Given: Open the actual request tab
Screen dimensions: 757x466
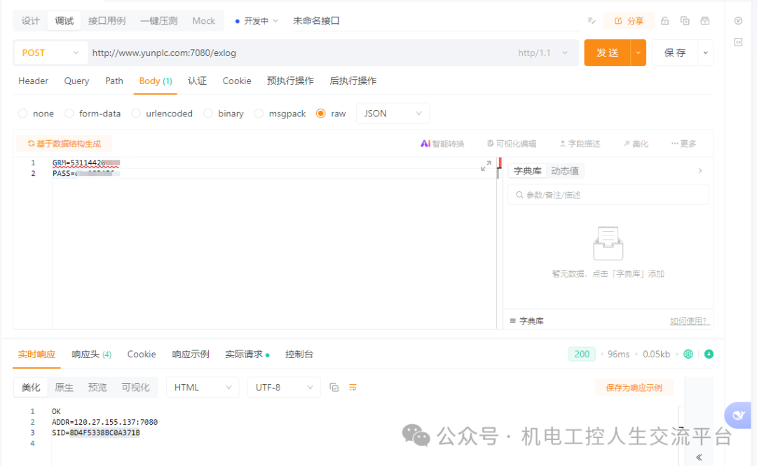Looking at the screenshot, I should coord(247,354).
